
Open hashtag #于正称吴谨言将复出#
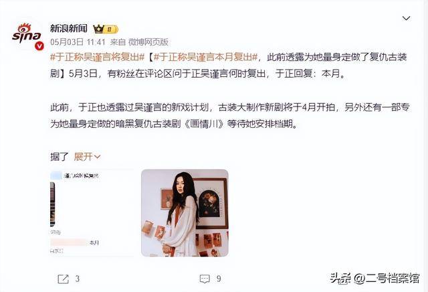tap(98, 57)
